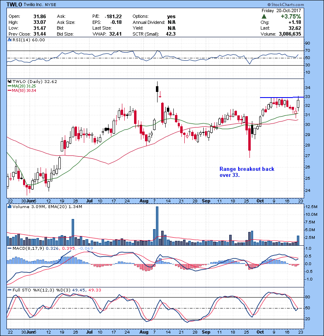Click the RSI(14) 60.00 indicator label
Screen dimensions: 324x336
tap(29, 40)
